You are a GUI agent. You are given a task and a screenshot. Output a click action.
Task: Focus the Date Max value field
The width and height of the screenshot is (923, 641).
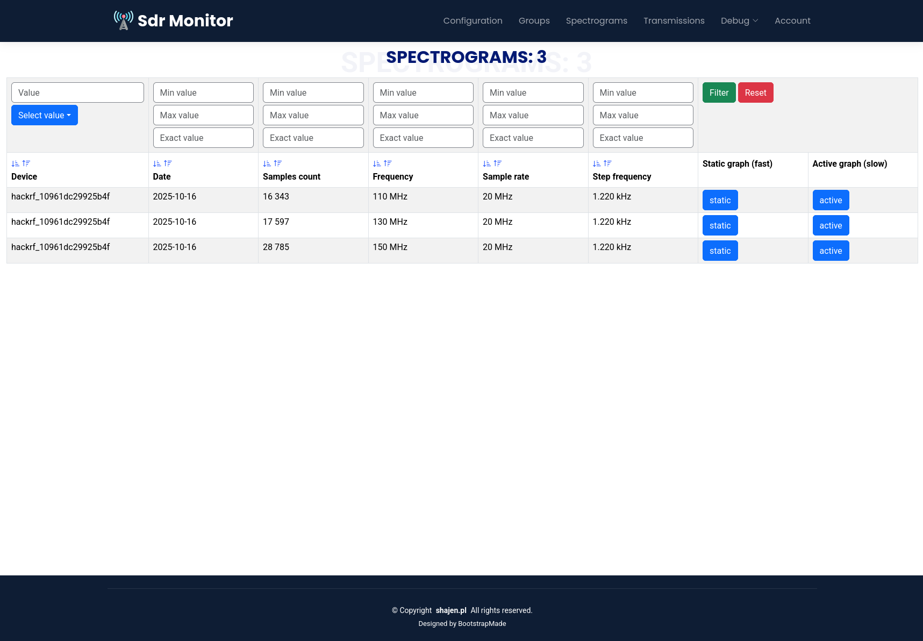click(x=203, y=115)
